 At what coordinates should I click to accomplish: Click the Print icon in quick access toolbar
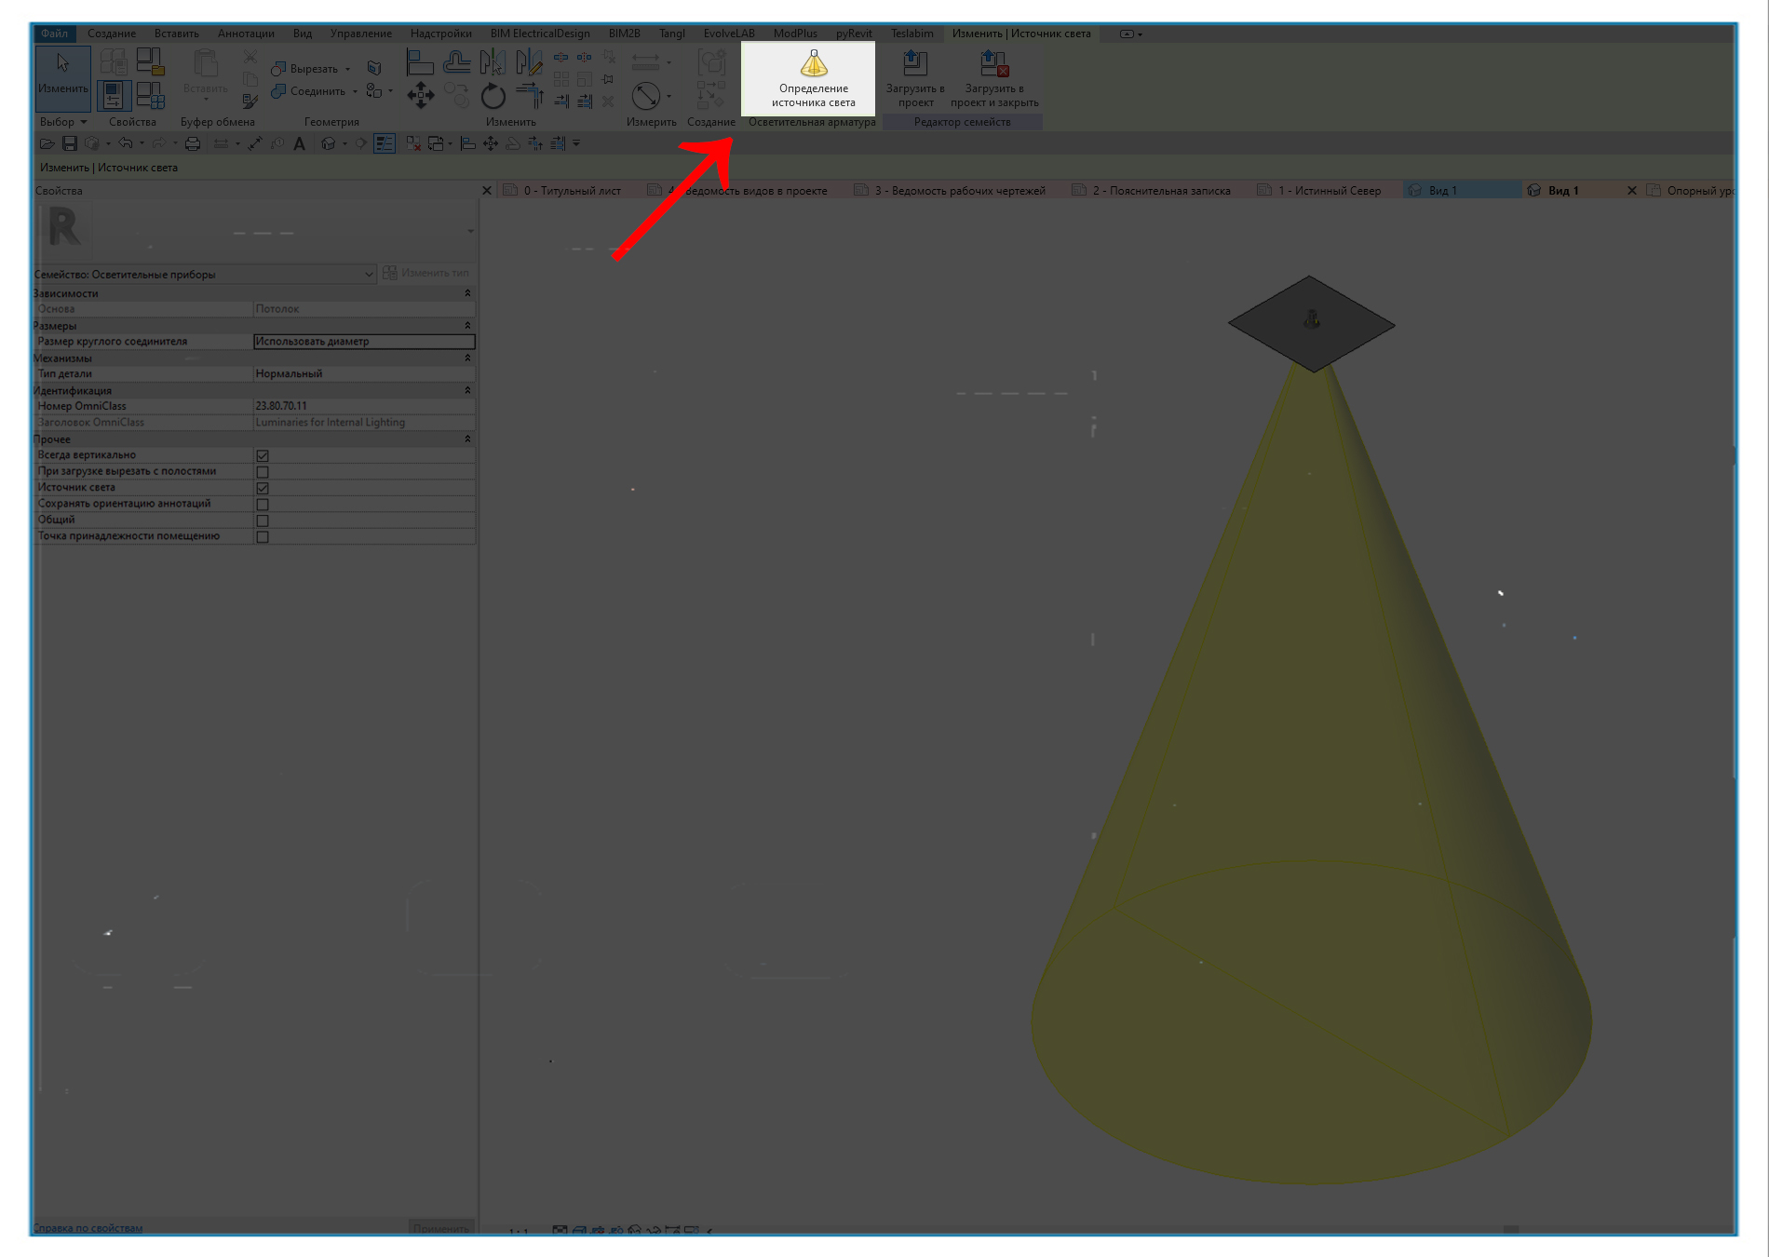(x=193, y=143)
